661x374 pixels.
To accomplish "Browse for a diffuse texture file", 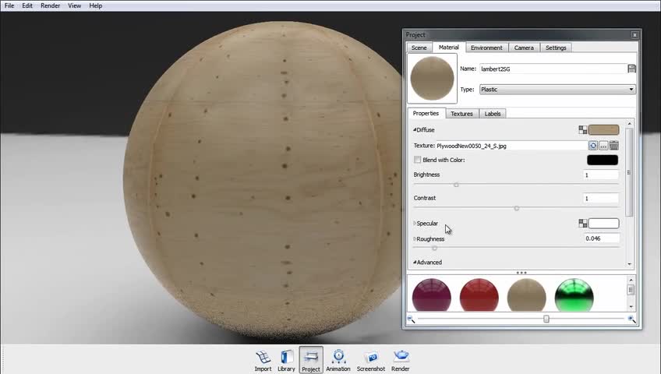I will click(x=603, y=146).
